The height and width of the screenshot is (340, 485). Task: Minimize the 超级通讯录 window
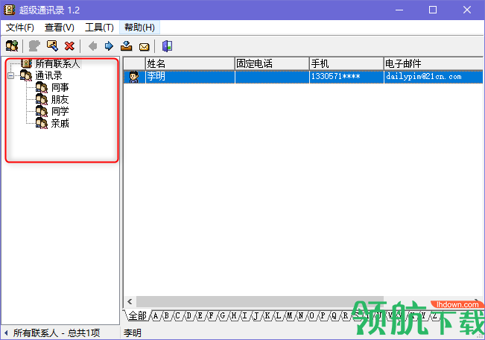pyautogui.click(x=399, y=10)
